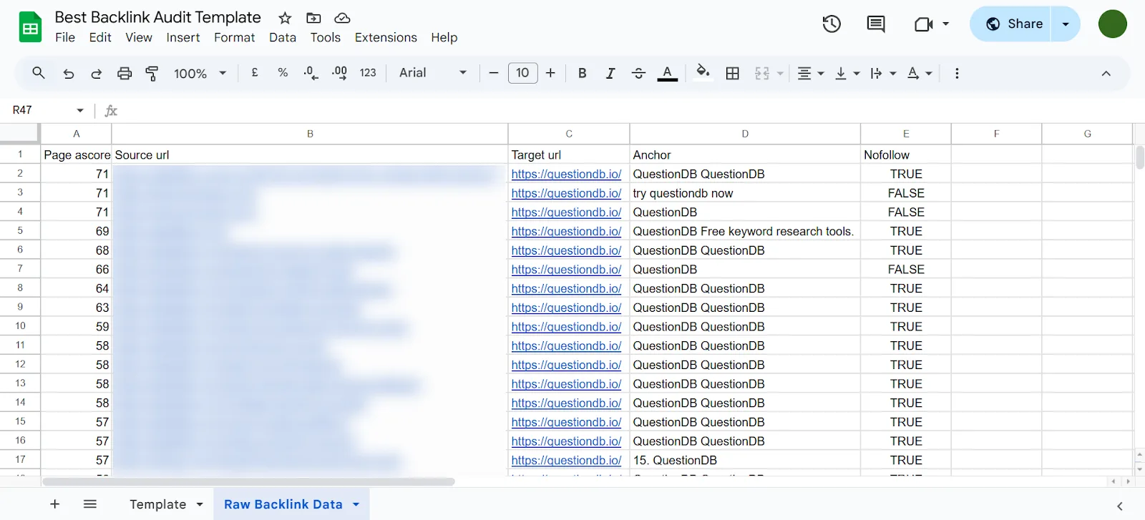Expand merge cells options arrow
This screenshot has height=520, width=1145.
coord(780,73)
